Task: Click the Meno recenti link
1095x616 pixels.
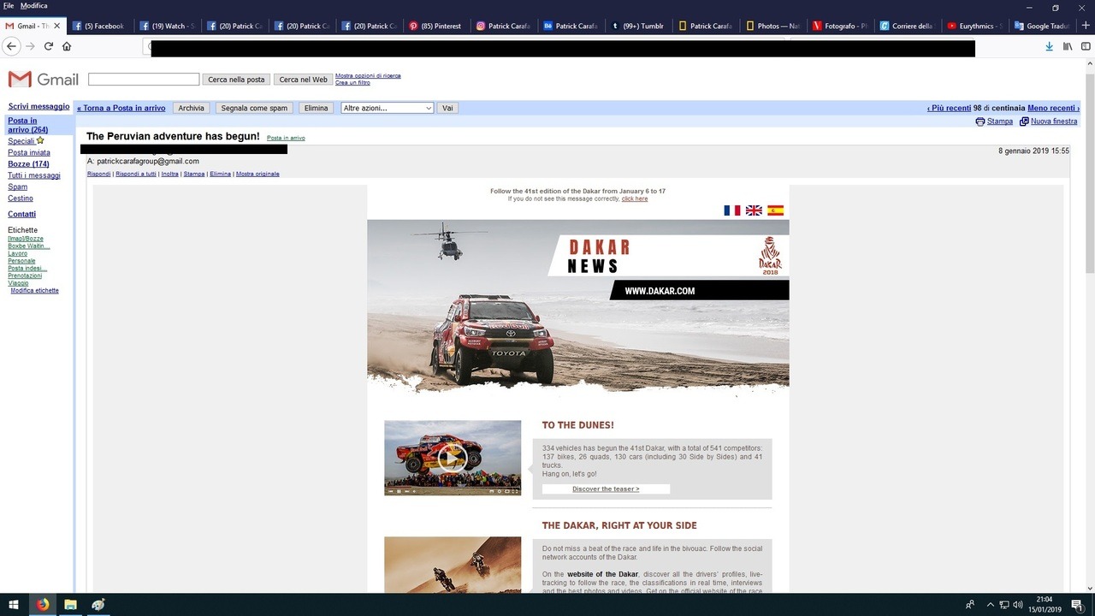Action: pyautogui.click(x=1053, y=109)
